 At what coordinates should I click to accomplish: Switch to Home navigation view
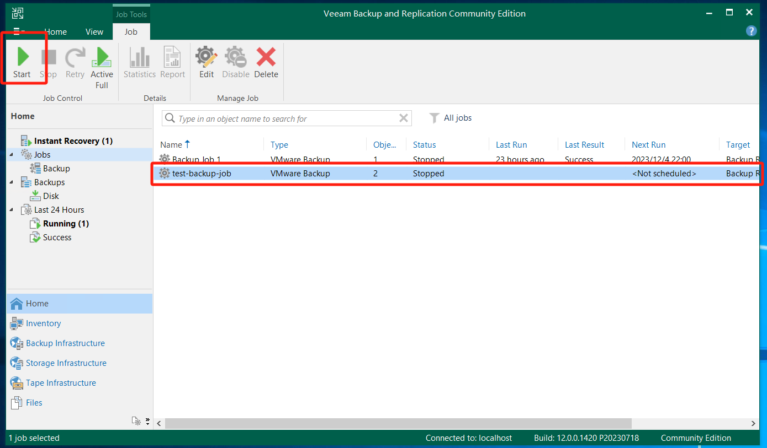pos(80,304)
